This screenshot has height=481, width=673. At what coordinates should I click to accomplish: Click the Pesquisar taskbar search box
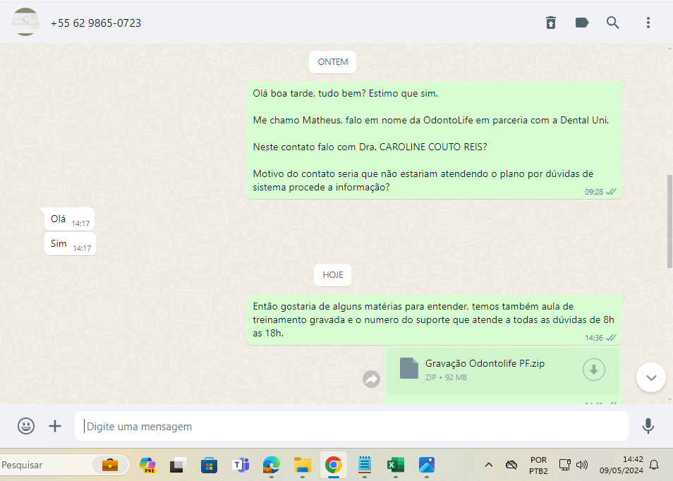[x=47, y=465]
